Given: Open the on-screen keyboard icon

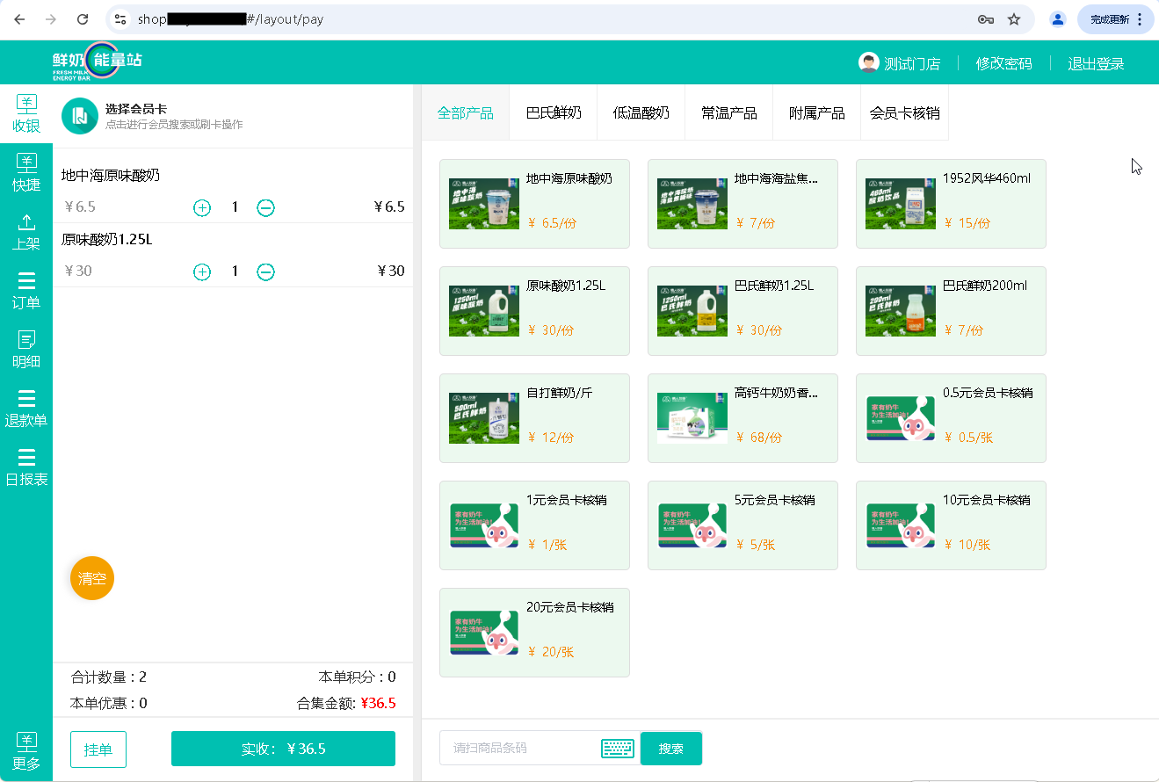Looking at the screenshot, I should [618, 749].
